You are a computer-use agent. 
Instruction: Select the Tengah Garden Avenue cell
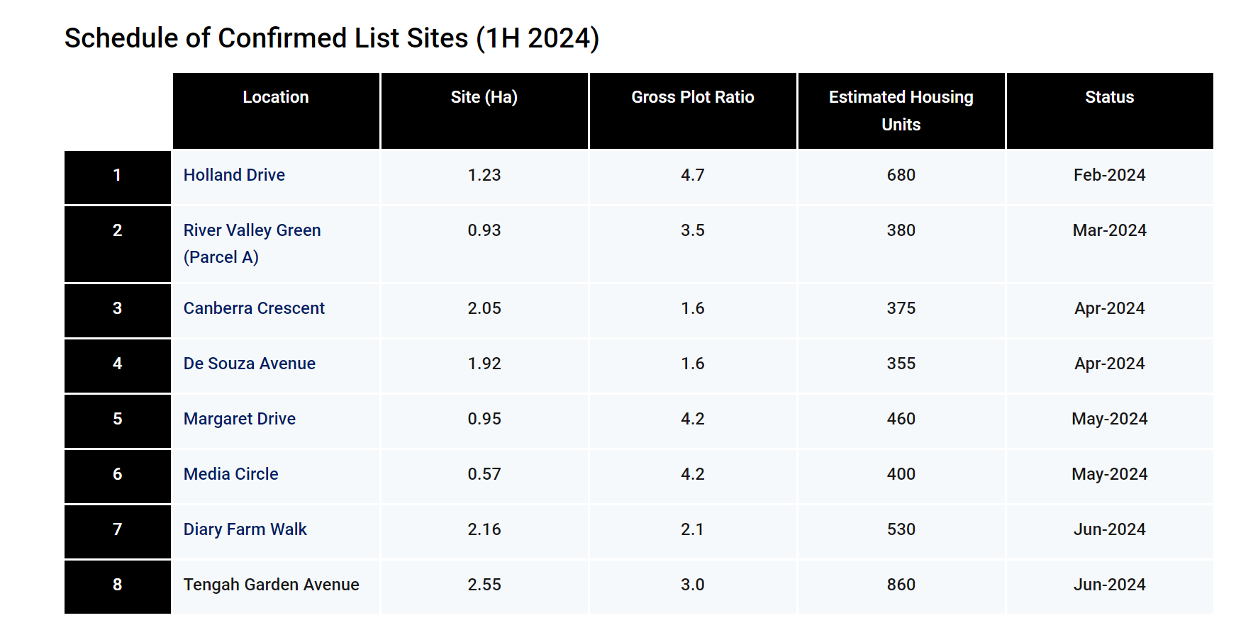click(x=276, y=587)
